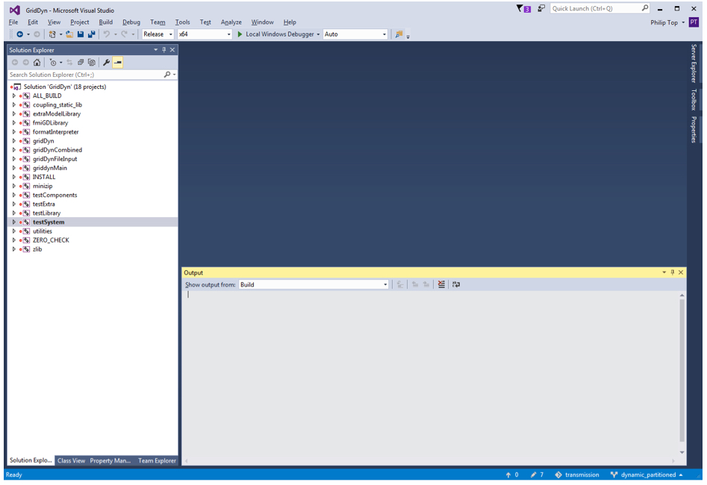
Task: Open the Build menu
Action: [x=106, y=22]
